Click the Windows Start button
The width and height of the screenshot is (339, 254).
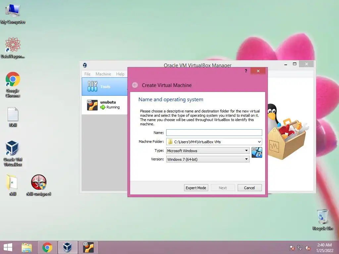pyautogui.click(x=8, y=247)
